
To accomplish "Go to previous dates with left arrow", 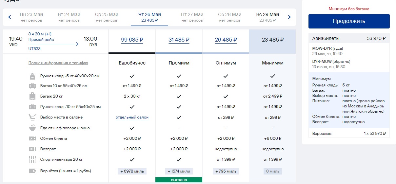I will tap(10, 17).
